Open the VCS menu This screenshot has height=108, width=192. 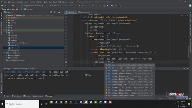coord(59,2)
